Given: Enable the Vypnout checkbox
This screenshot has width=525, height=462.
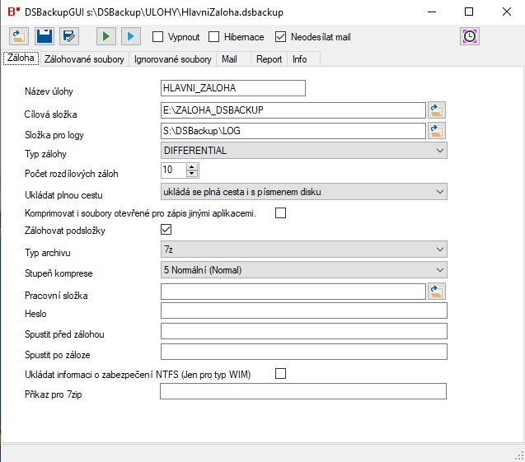Looking at the screenshot, I should (x=157, y=37).
